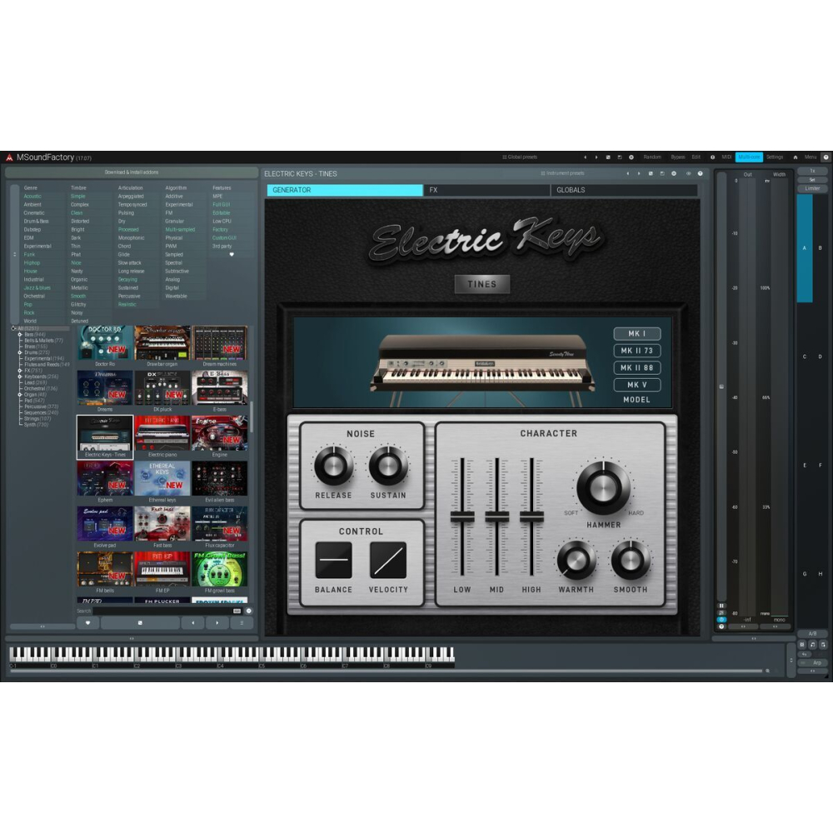This screenshot has height=833, width=833.
Task: Select the MK I model
Action: point(637,334)
